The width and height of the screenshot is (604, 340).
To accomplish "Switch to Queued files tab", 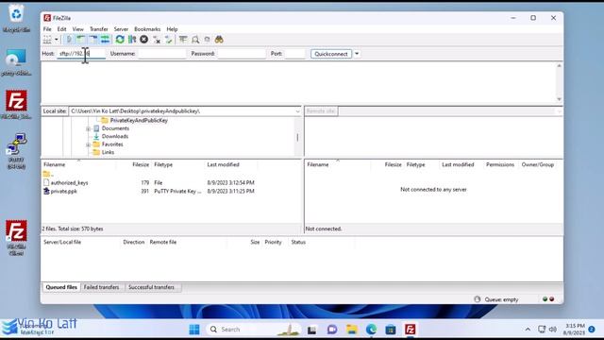I will point(61,287).
